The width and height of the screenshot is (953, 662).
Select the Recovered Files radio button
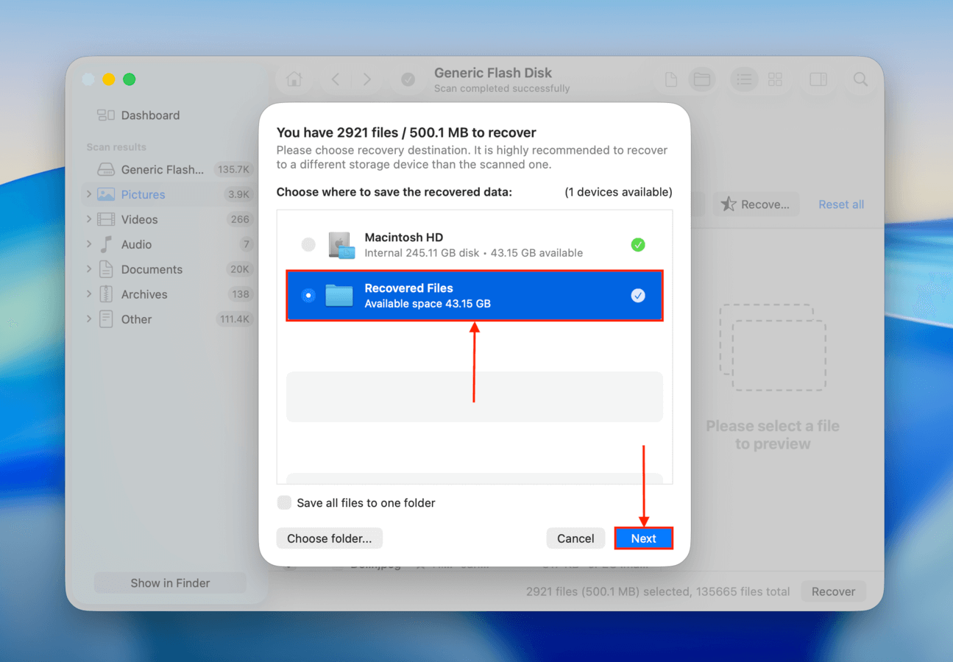click(308, 296)
